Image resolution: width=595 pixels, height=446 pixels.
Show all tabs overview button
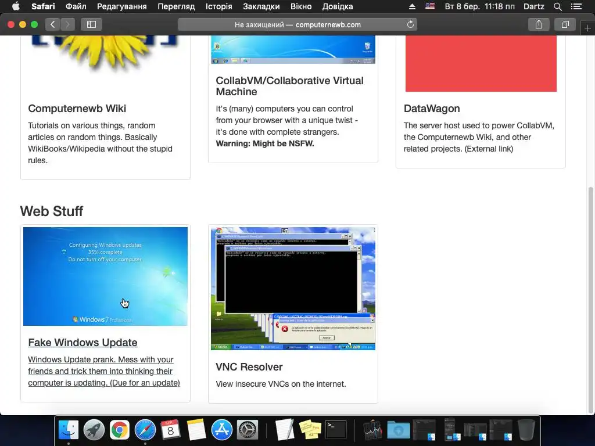pyautogui.click(x=565, y=24)
